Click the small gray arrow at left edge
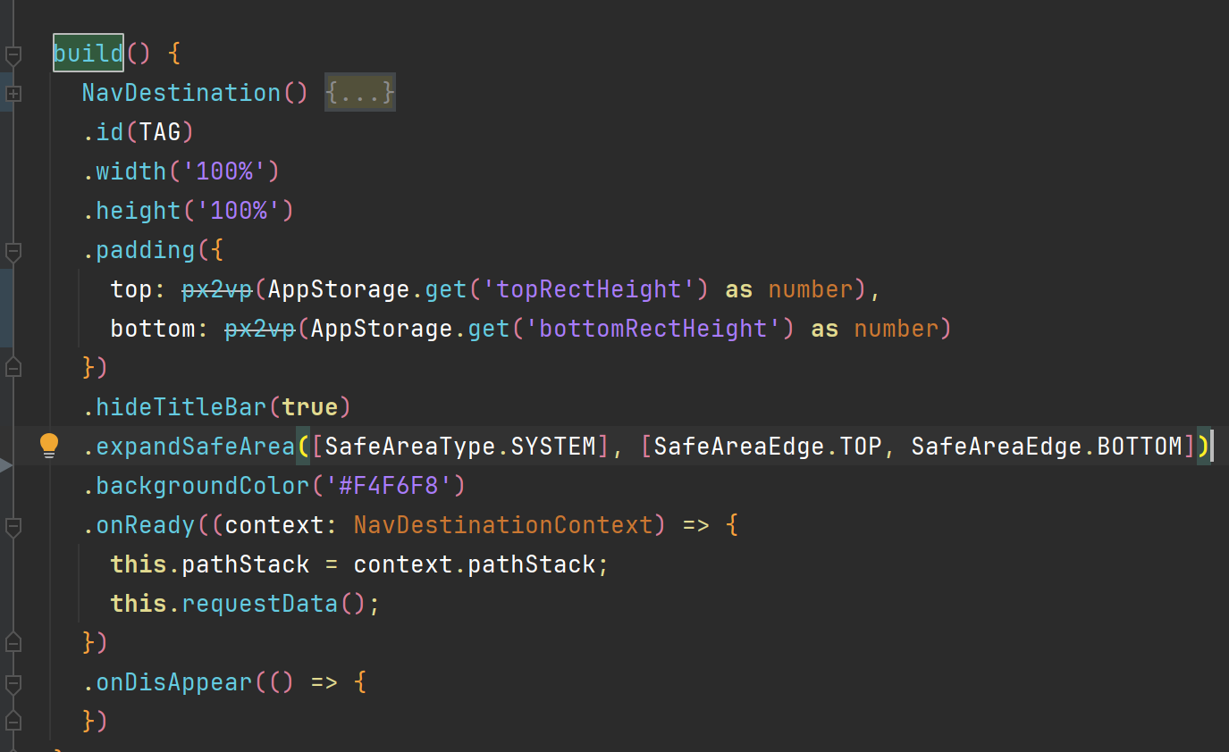This screenshot has width=1229, height=752. coord(5,465)
